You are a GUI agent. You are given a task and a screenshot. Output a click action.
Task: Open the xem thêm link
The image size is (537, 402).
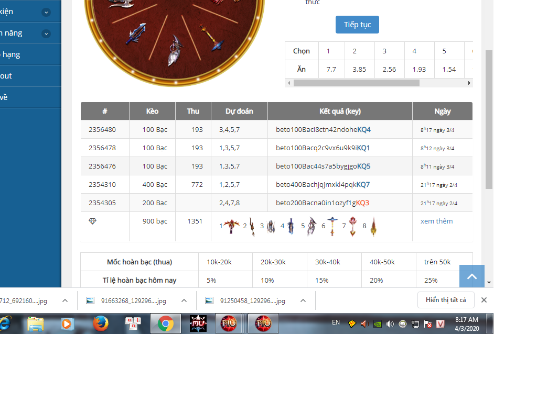coord(436,221)
